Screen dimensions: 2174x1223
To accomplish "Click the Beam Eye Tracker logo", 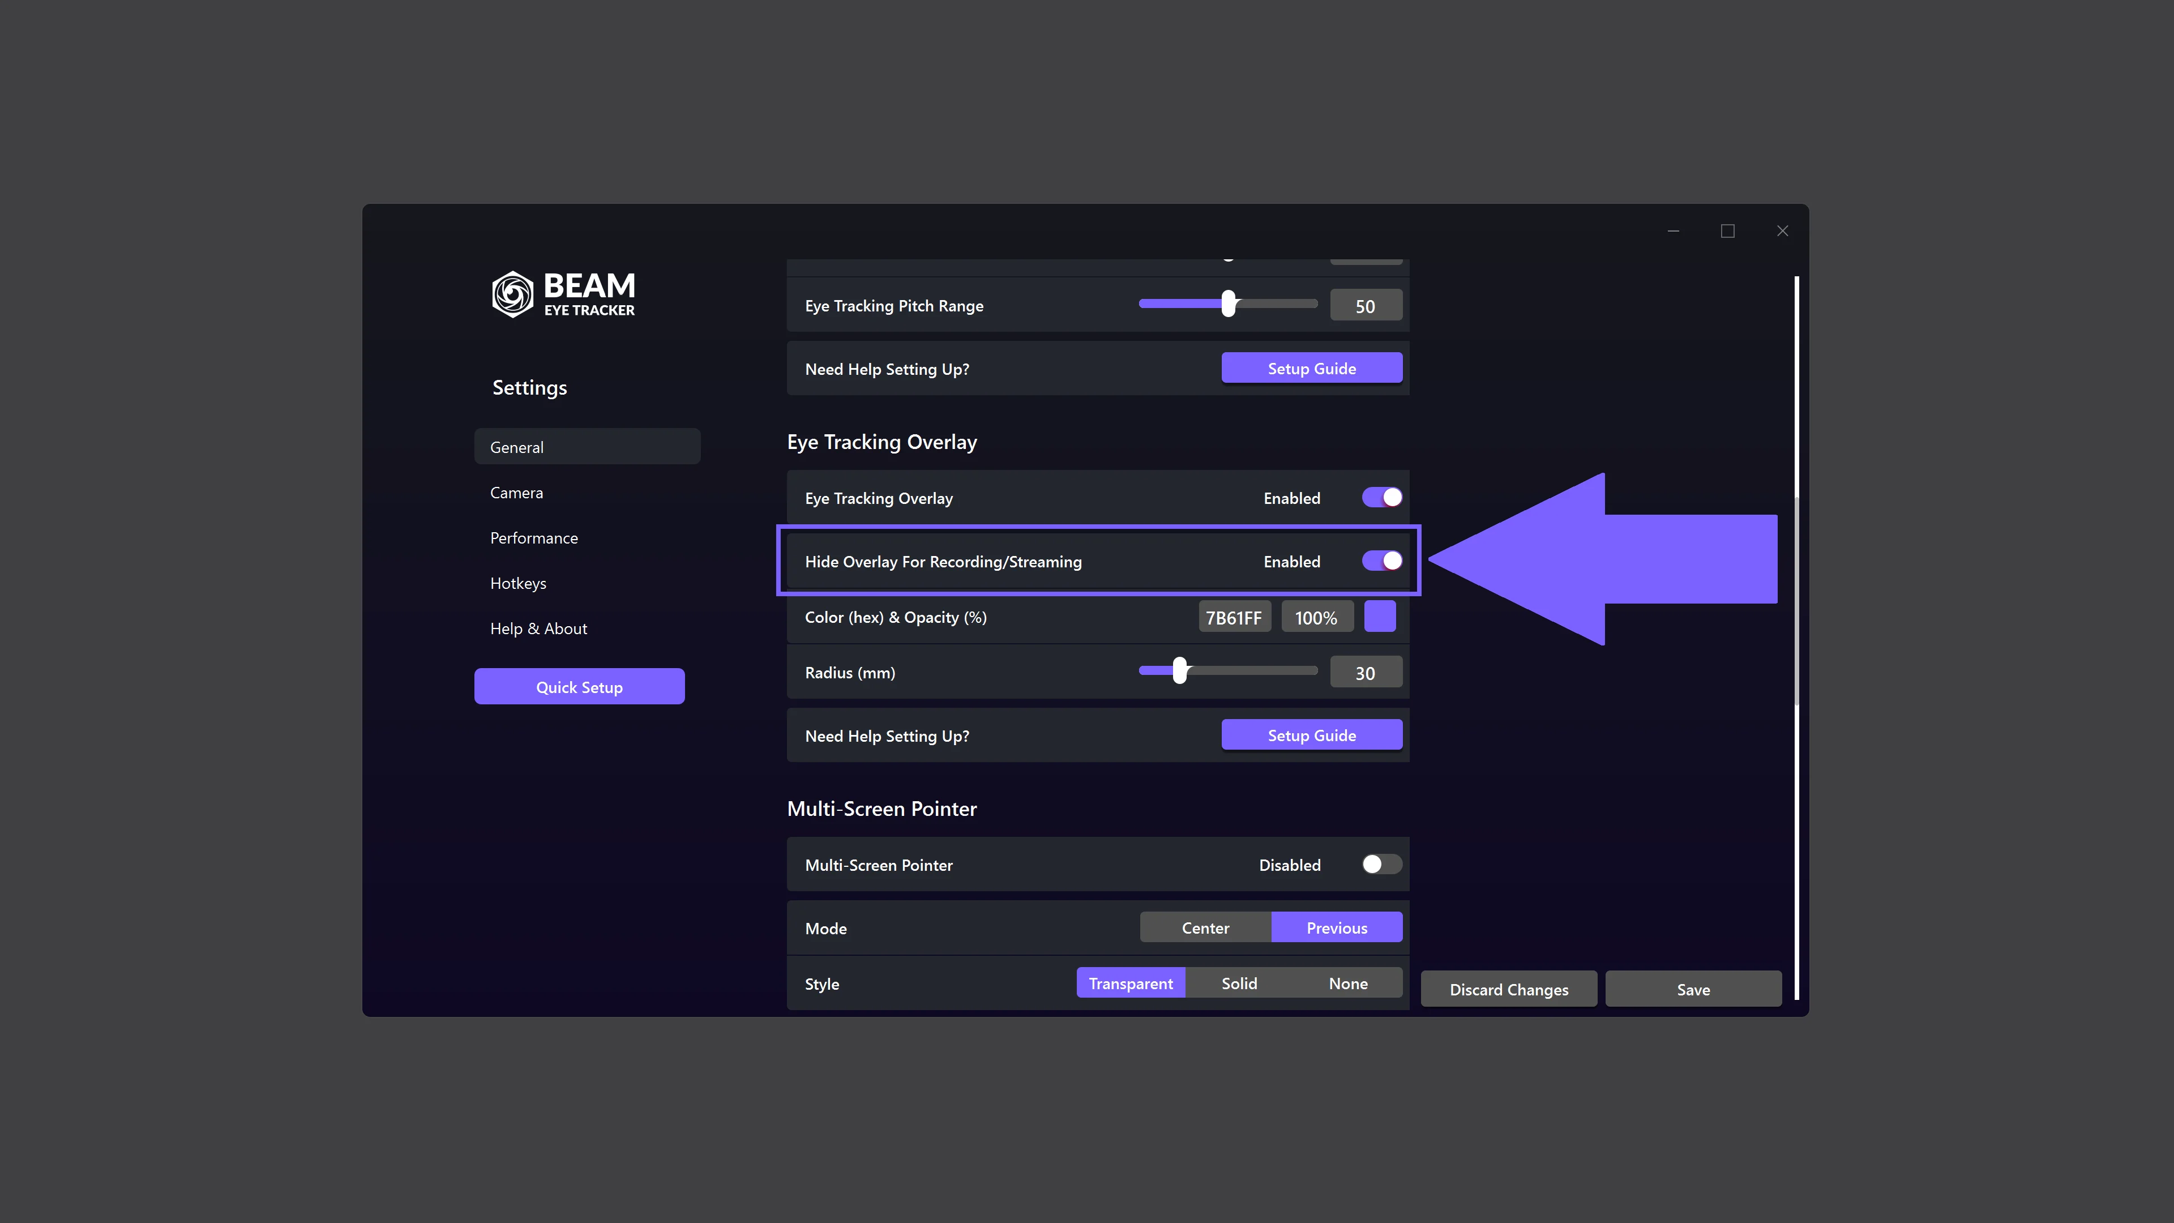I will pyautogui.click(x=563, y=294).
